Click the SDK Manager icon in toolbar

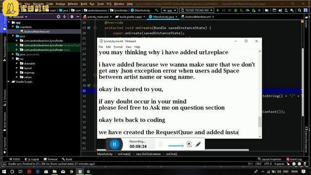[292, 10]
